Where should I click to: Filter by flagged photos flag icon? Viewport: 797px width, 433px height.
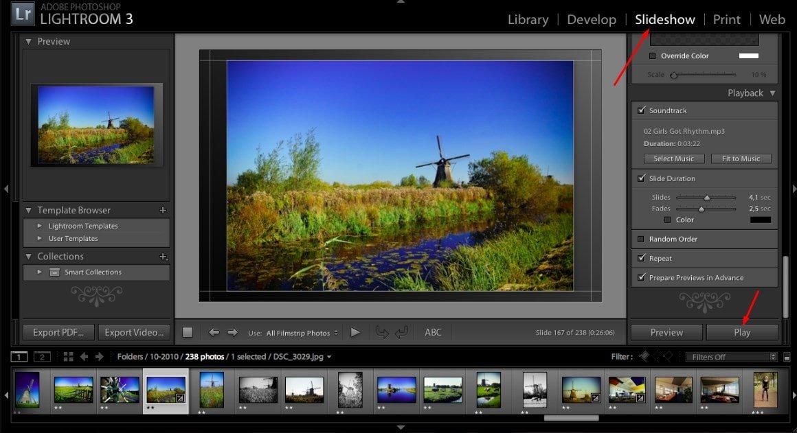(x=644, y=357)
